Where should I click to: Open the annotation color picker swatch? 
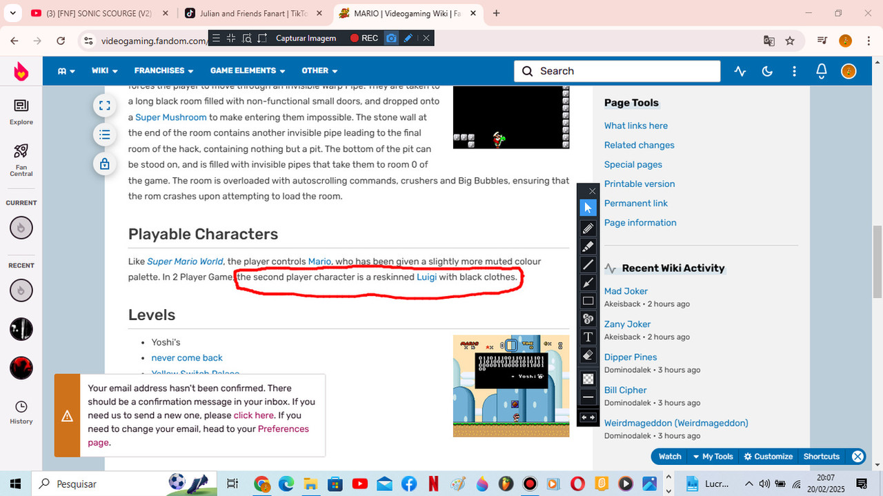(588, 379)
